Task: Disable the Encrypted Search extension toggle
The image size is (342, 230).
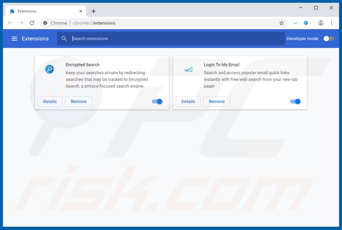Action: pos(157,101)
